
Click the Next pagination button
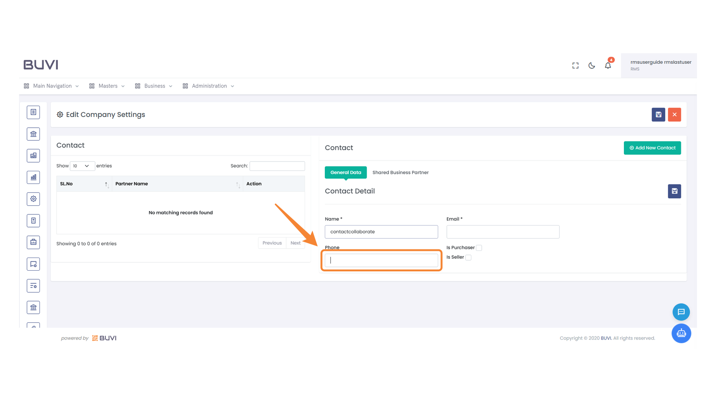coord(295,243)
